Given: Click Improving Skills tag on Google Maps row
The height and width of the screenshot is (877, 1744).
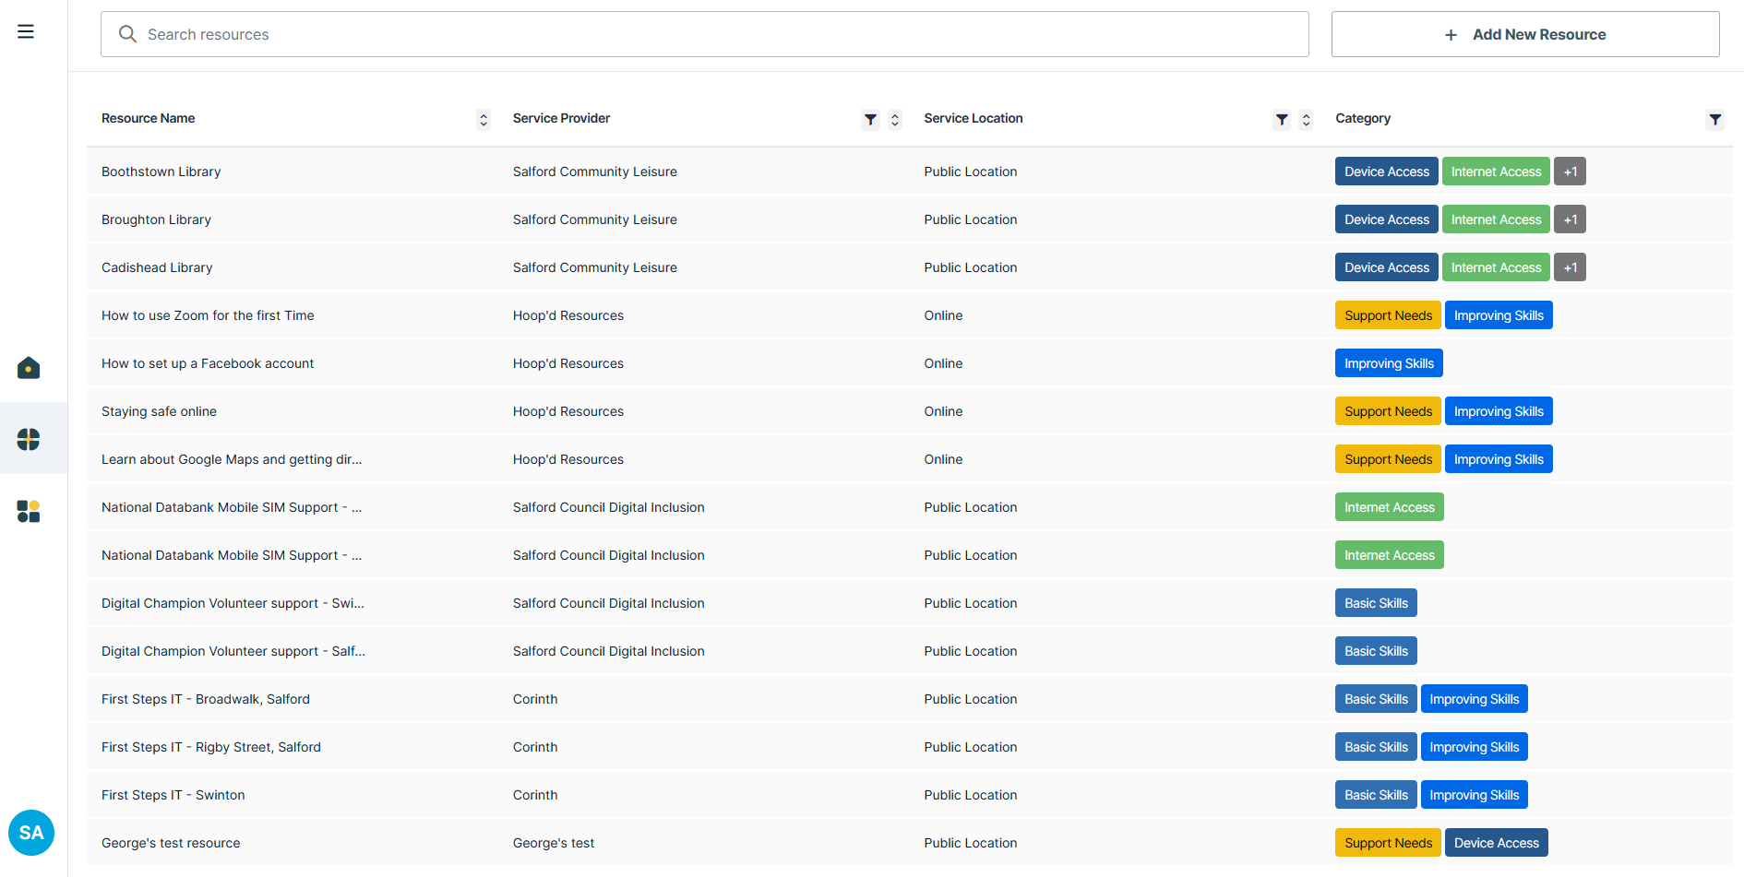Looking at the screenshot, I should pyautogui.click(x=1499, y=459).
